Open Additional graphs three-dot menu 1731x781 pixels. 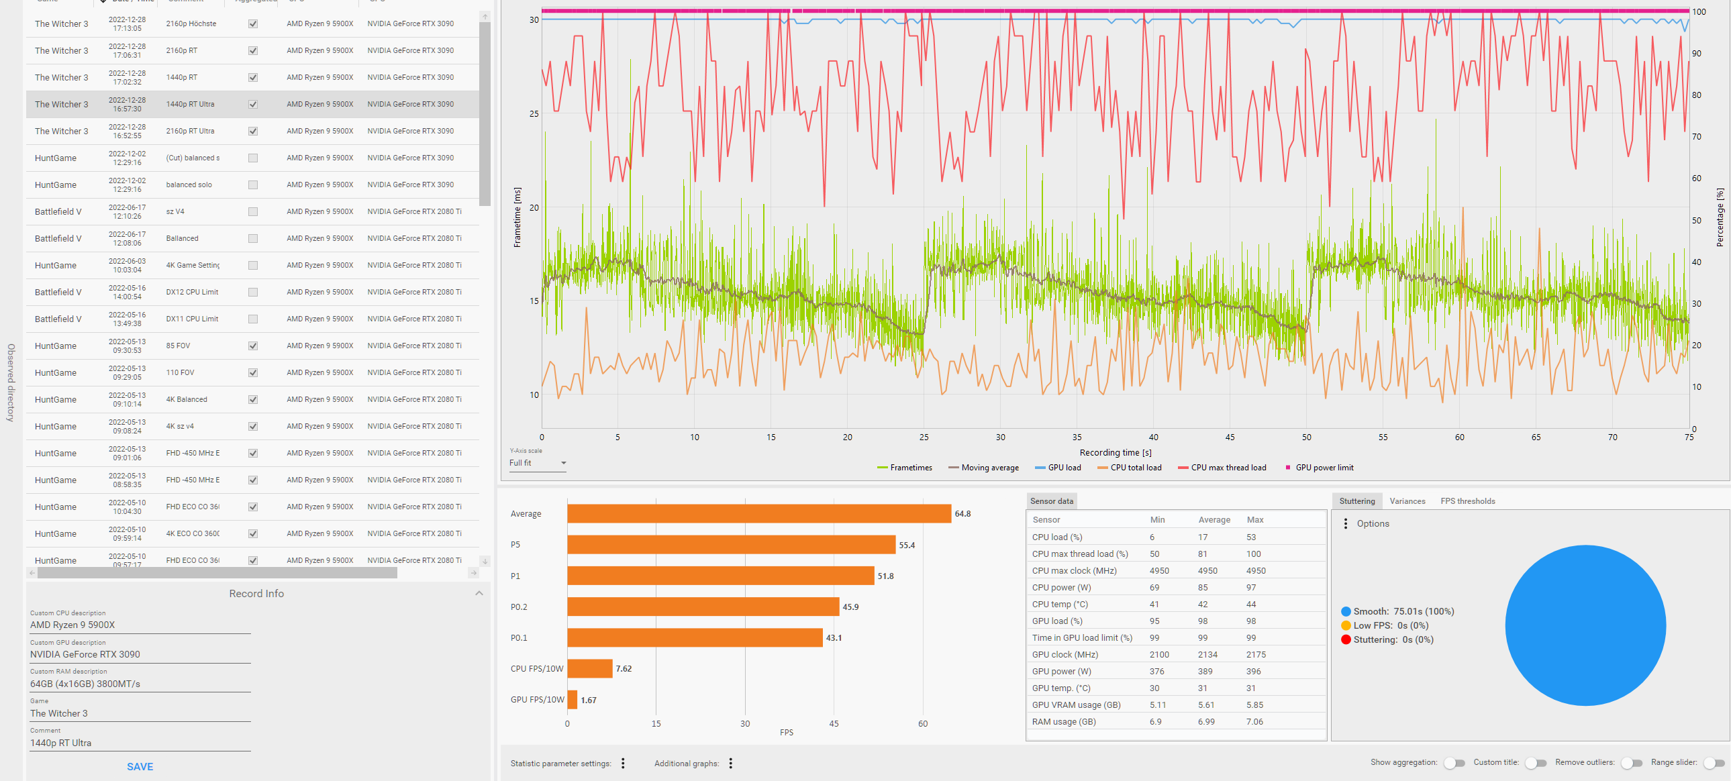coord(730,763)
